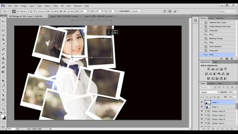Add a Curves adjustment
238x134 pixels.
[x=217, y=69]
